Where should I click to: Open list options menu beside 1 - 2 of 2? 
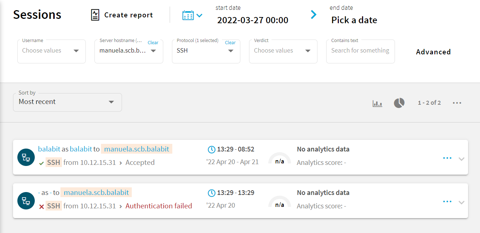(457, 103)
